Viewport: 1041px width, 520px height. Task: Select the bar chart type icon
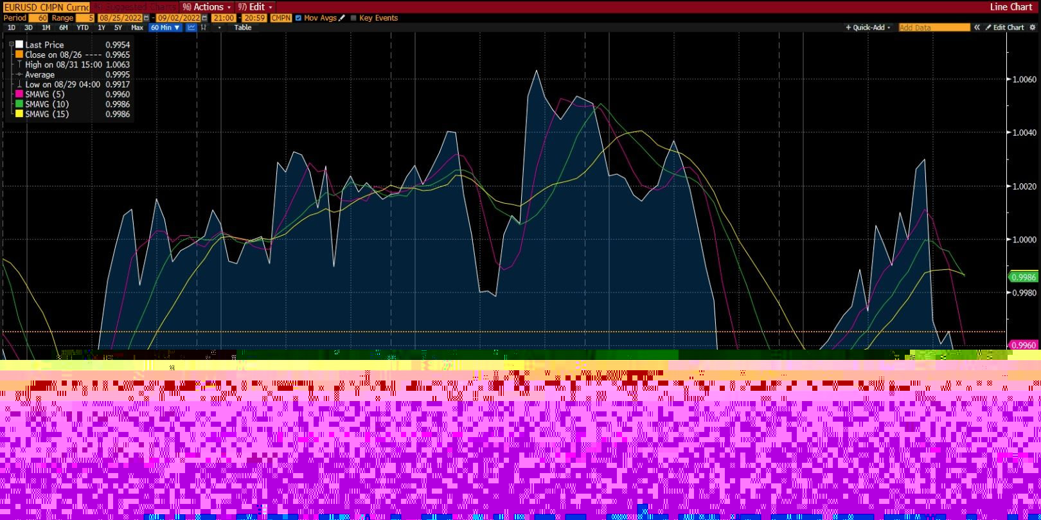pos(204,28)
